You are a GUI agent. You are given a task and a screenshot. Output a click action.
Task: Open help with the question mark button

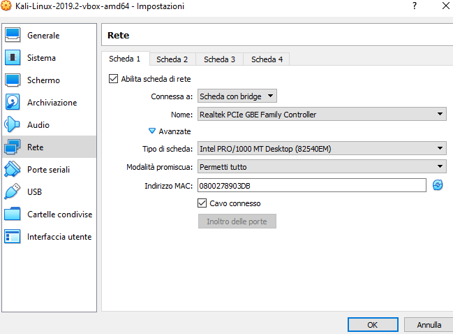415,6
